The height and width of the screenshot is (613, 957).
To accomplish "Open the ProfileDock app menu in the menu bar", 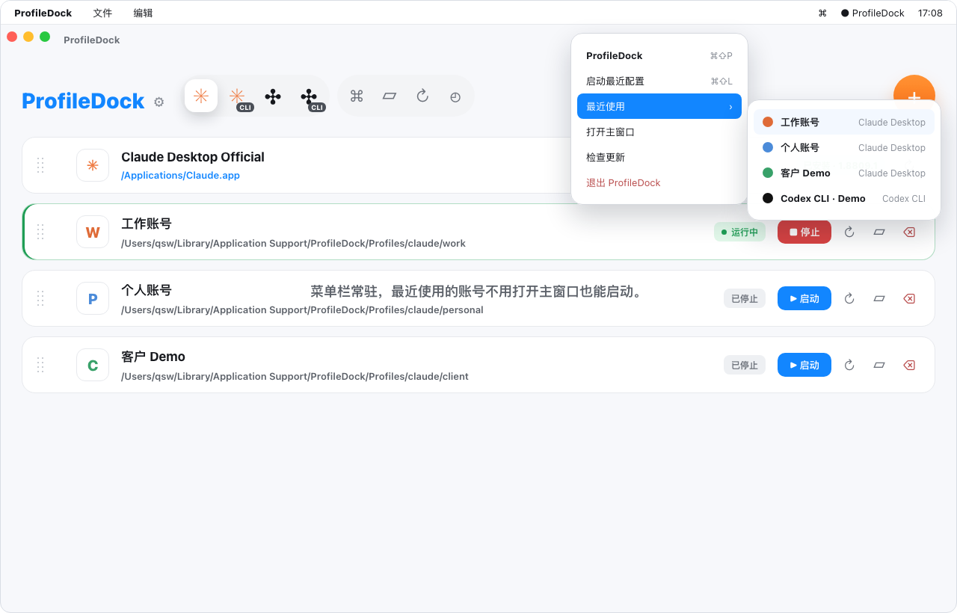I will tap(43, 13).
